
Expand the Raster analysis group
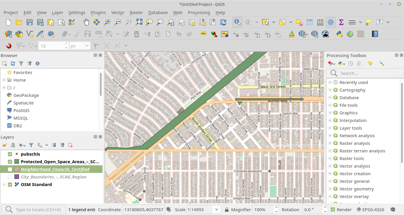(x=330, y=143)
